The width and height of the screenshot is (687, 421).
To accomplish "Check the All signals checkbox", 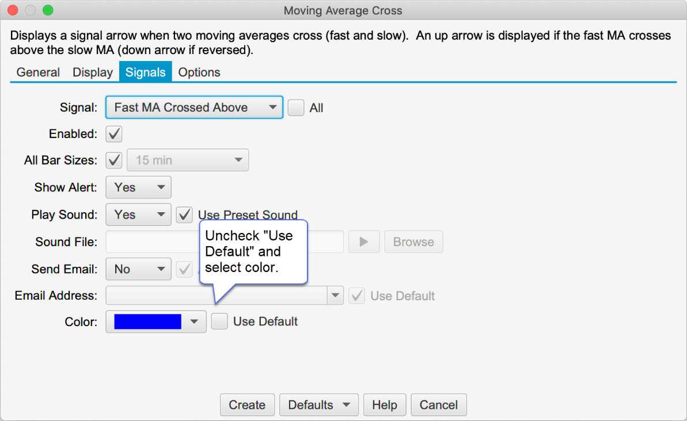I will pos(296,108).
